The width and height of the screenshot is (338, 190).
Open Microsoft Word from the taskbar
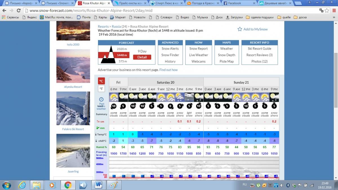tap(99, 185)
